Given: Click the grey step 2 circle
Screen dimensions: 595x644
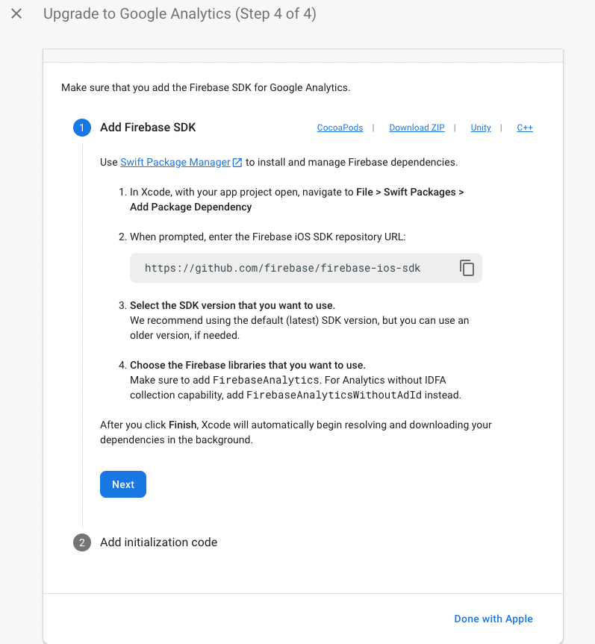Looking at the screenshot, I should pos(82,543).
